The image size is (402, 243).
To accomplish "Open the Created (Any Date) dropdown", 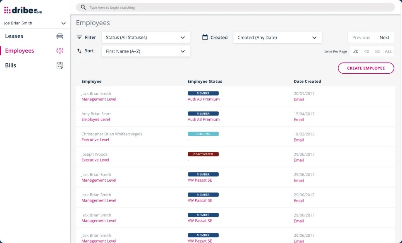I will coord(278,37).
